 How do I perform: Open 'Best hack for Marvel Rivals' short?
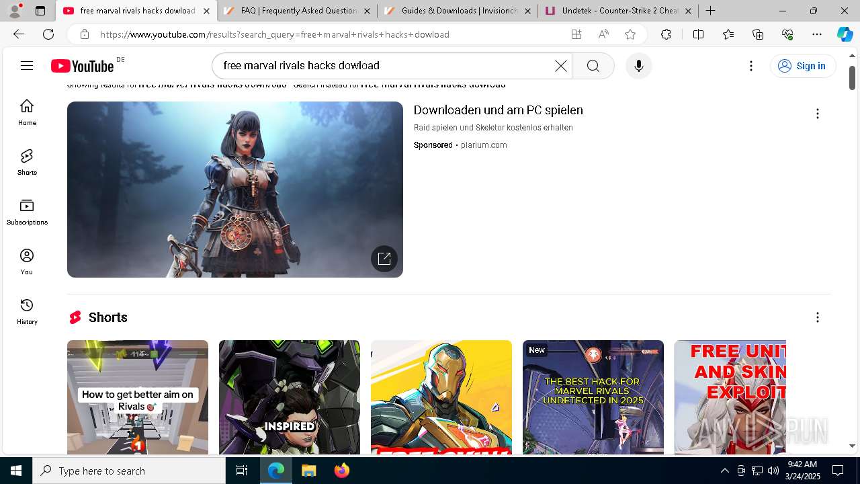tap(593, 397)
